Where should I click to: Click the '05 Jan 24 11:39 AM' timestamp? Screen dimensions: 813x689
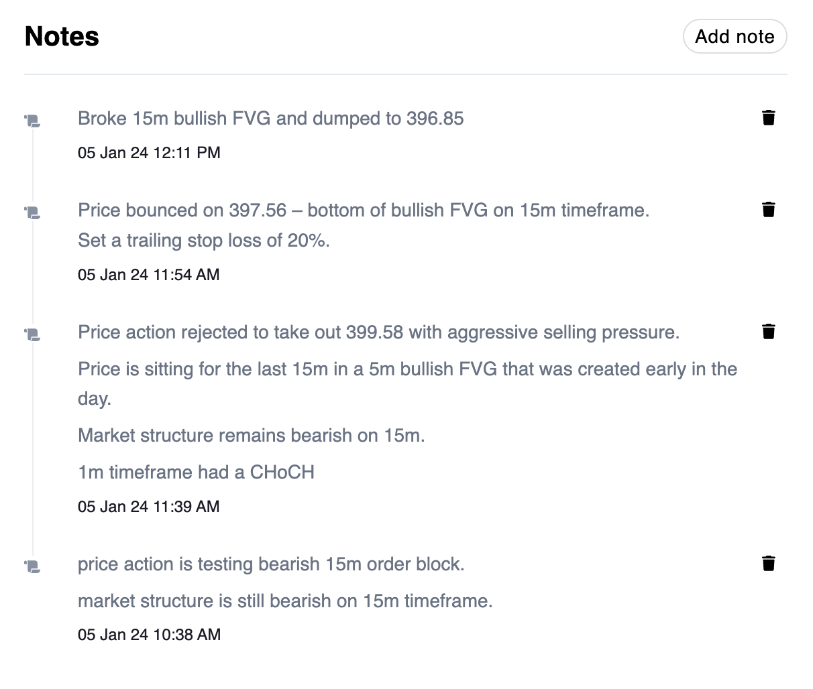point(149,507)
